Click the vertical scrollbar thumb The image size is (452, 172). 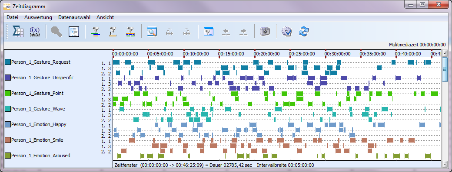[445, 69]
